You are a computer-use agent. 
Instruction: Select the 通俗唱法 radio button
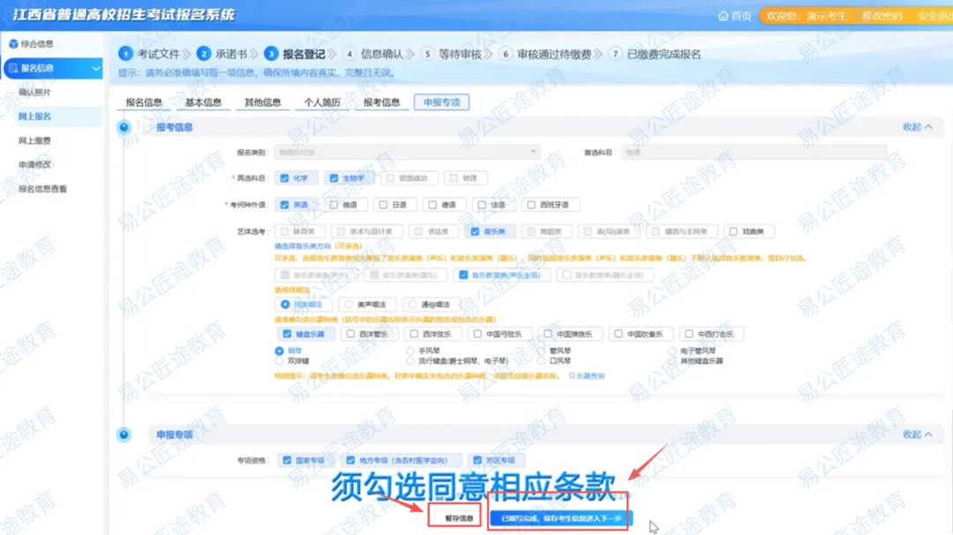pos(413,304)
